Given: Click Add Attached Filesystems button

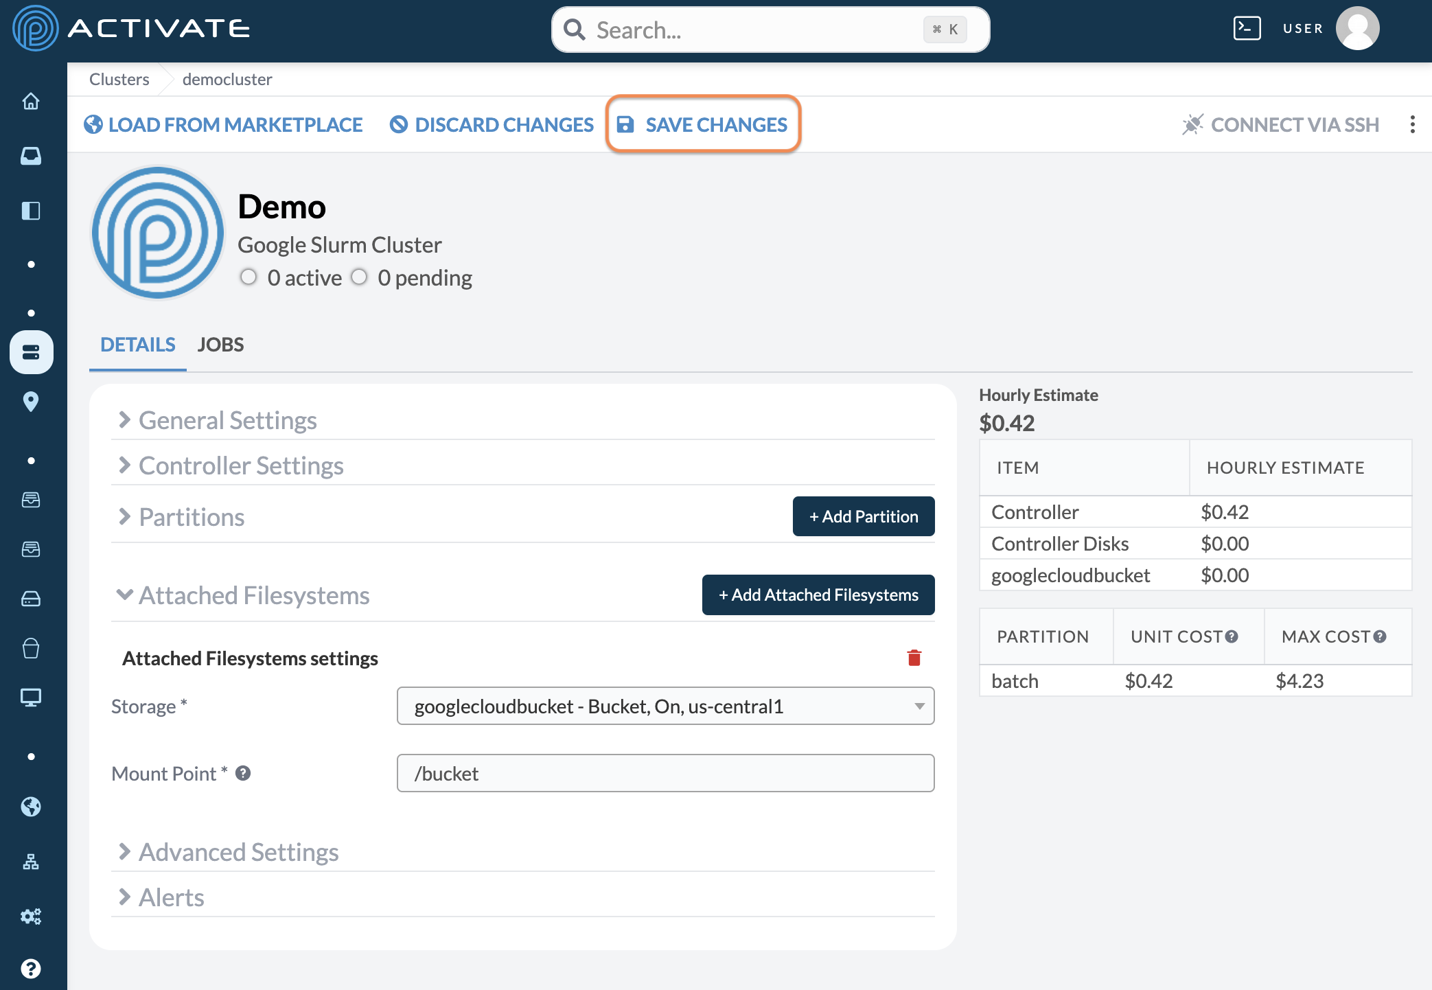Looking at the screenshot, I should click(x=818, y=595).
